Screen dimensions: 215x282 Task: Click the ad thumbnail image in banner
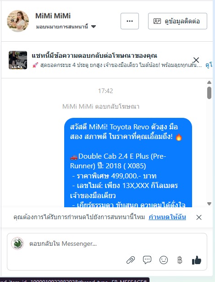[18, 60]
